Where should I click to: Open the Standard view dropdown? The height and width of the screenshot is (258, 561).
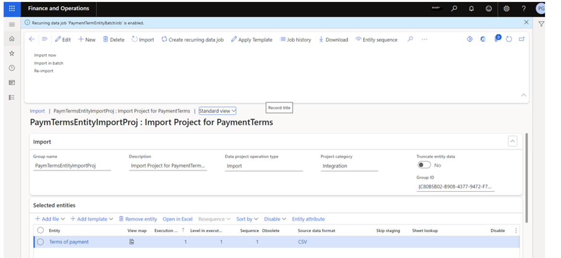[217, 111]
